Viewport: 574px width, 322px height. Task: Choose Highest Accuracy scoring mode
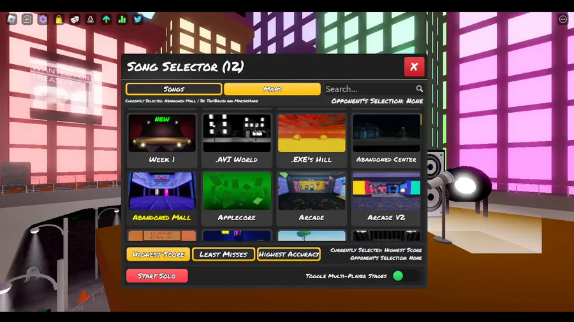tap(289, 254)
